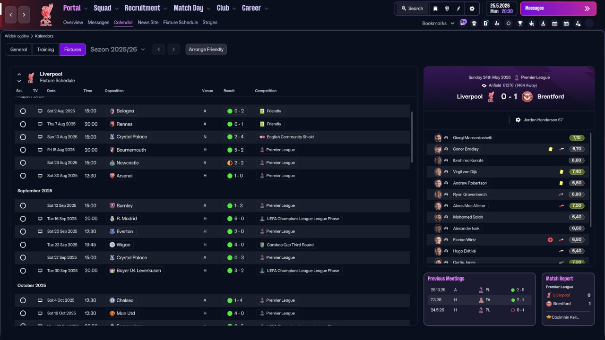Screen dimensions: 605x340
Task: Select the radio button for Bologna fixture
Action: (x=23, y=111)
